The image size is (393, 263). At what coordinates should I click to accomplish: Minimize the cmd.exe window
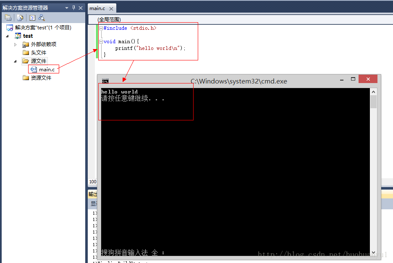click(342, 80)
